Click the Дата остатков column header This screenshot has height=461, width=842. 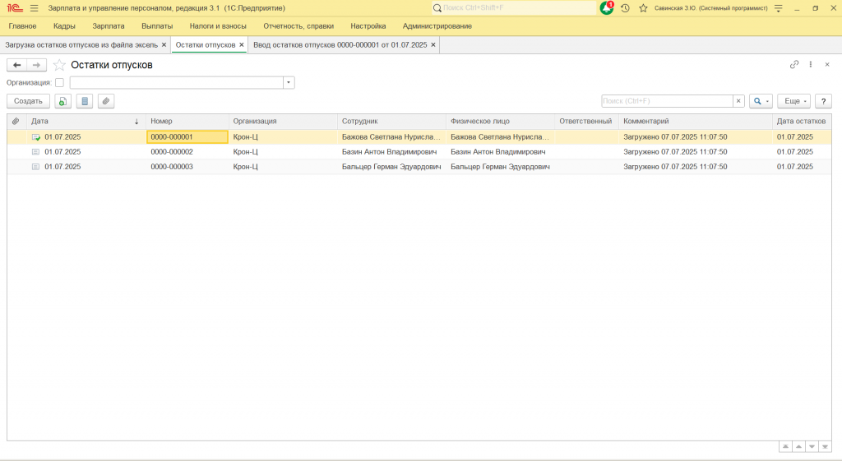[801, 122]
